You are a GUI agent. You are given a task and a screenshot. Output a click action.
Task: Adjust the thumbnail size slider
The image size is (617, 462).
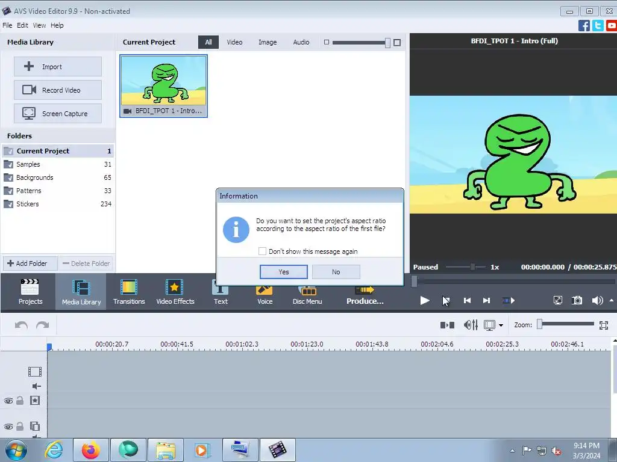pos(387,43)
